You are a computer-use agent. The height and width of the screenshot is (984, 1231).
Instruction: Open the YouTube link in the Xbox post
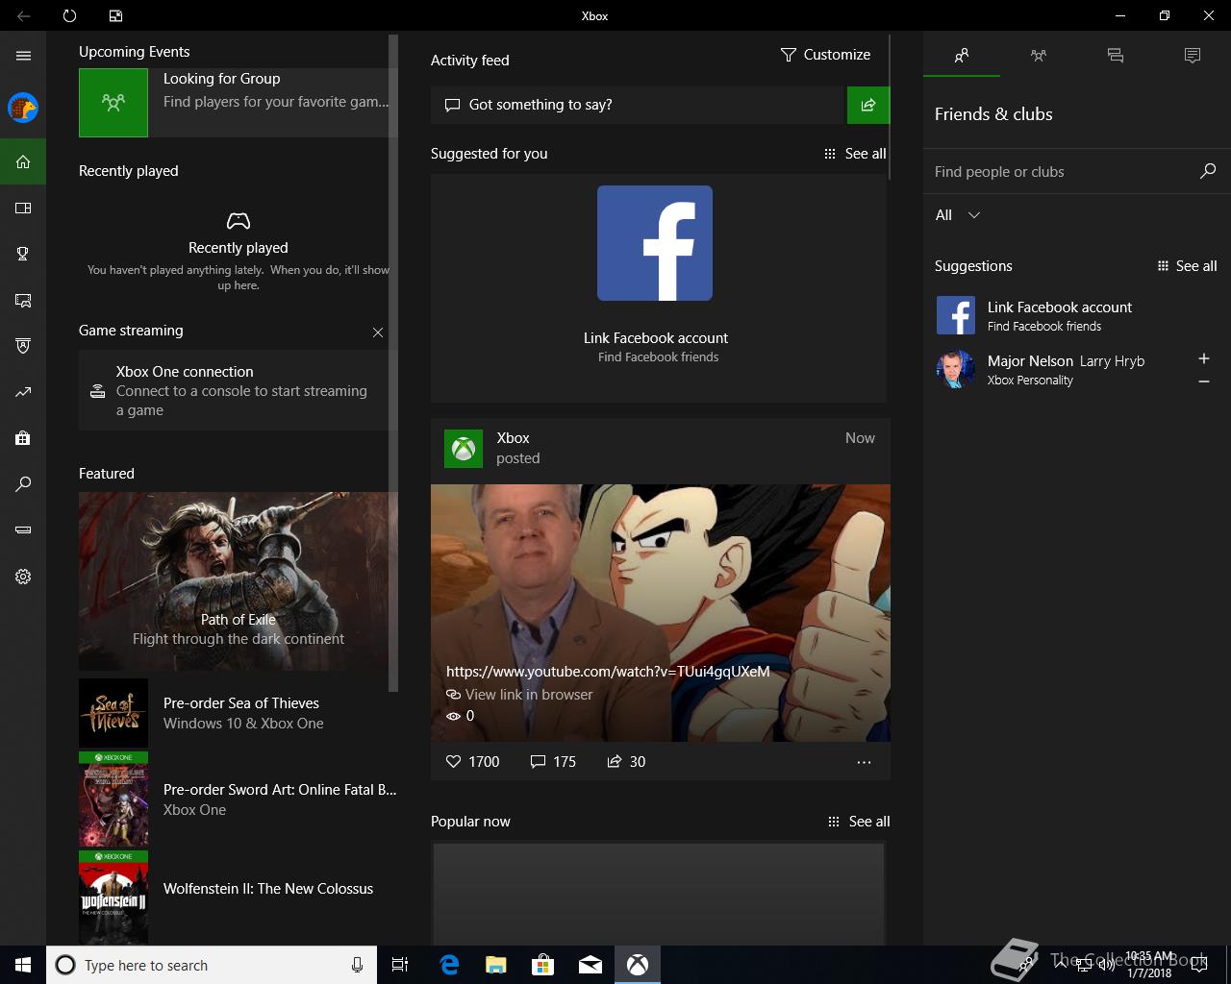(x=608, y=672)
